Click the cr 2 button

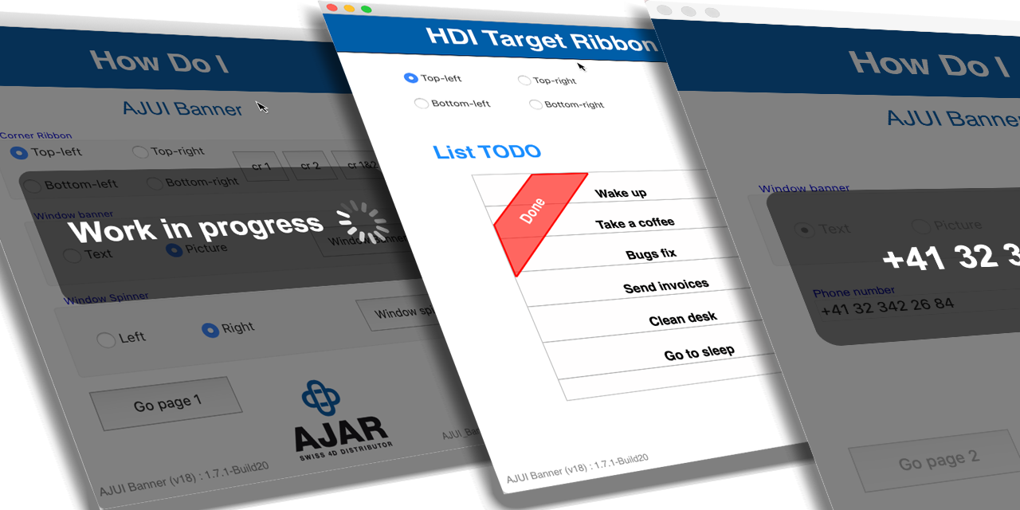tap(308, 165)
